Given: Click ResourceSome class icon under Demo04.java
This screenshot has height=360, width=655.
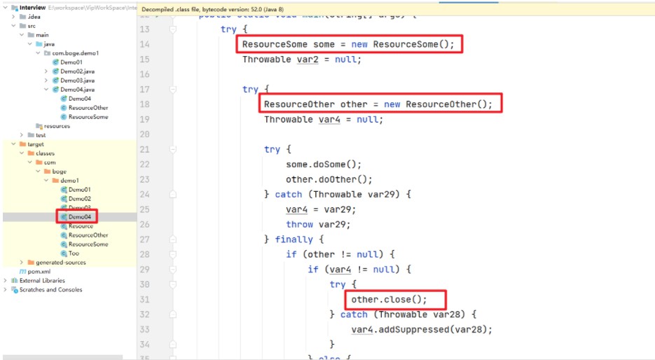Looking at the screenshot, I should pyautogui.click(x=64, y=117).
